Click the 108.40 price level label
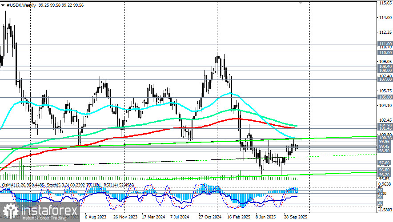 click(x=385, y=67)
